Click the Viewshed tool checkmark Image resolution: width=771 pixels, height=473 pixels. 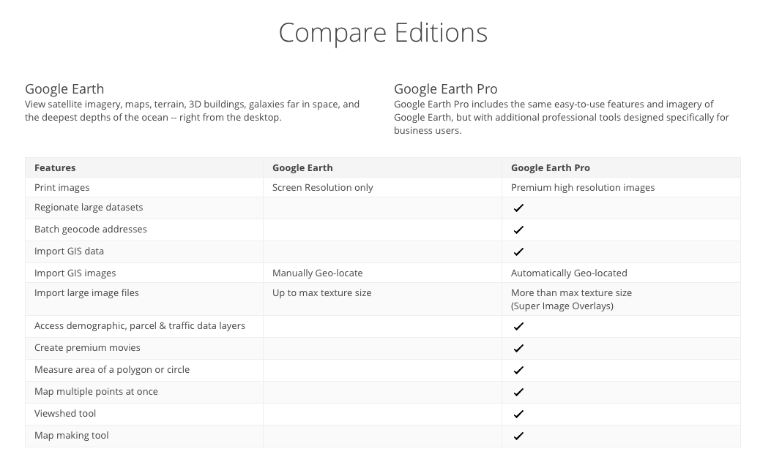pos(518,415)
